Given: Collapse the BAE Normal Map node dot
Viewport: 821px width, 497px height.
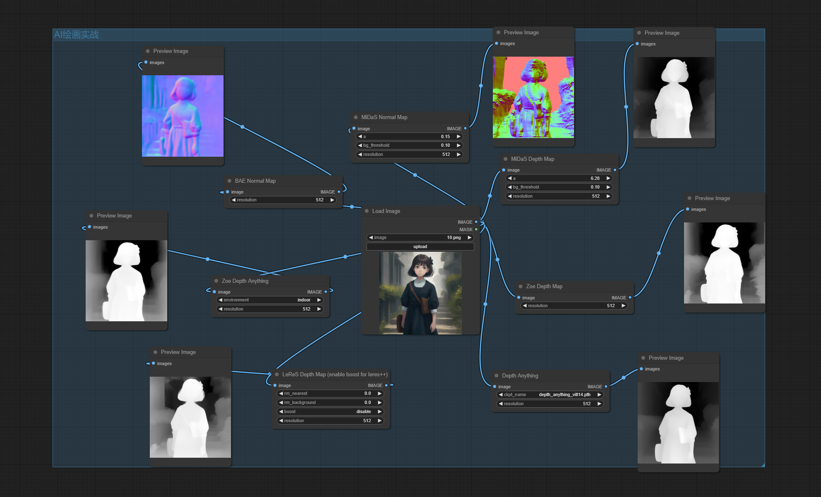Looking at the screenshot, I should (230, 181).
